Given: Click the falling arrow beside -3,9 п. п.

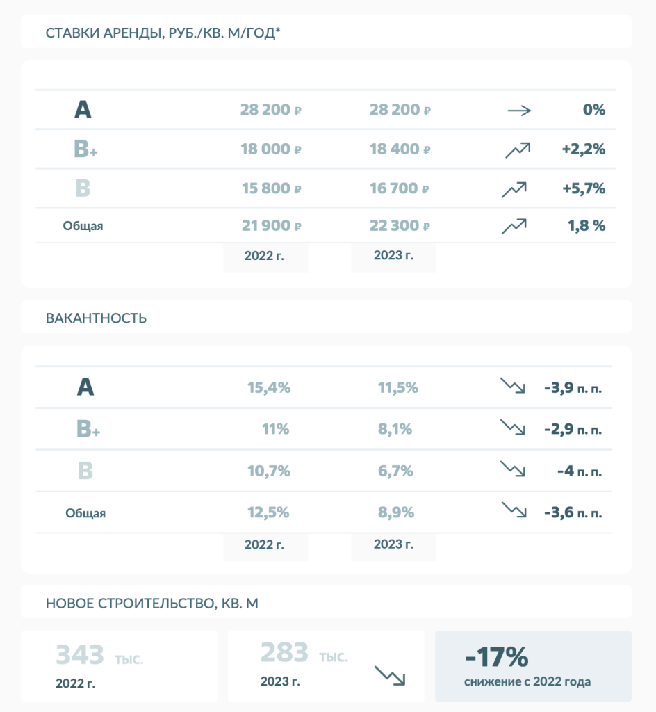Looking at the screenshot, I should (513, 387).
